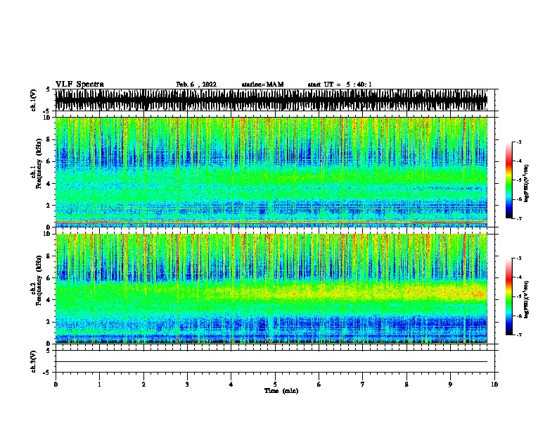Click the flat line in ch.3(V) panel
The height and width of the screenshot is (431, 557).
(271, 362)
